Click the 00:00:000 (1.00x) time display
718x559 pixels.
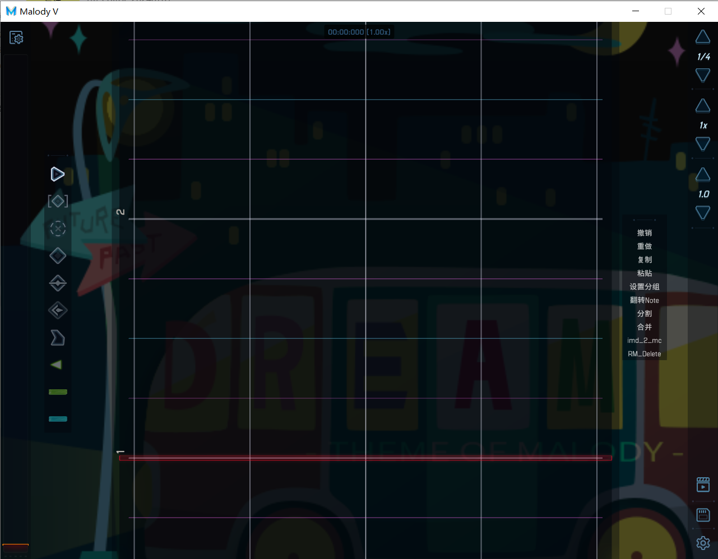(359, 32)
